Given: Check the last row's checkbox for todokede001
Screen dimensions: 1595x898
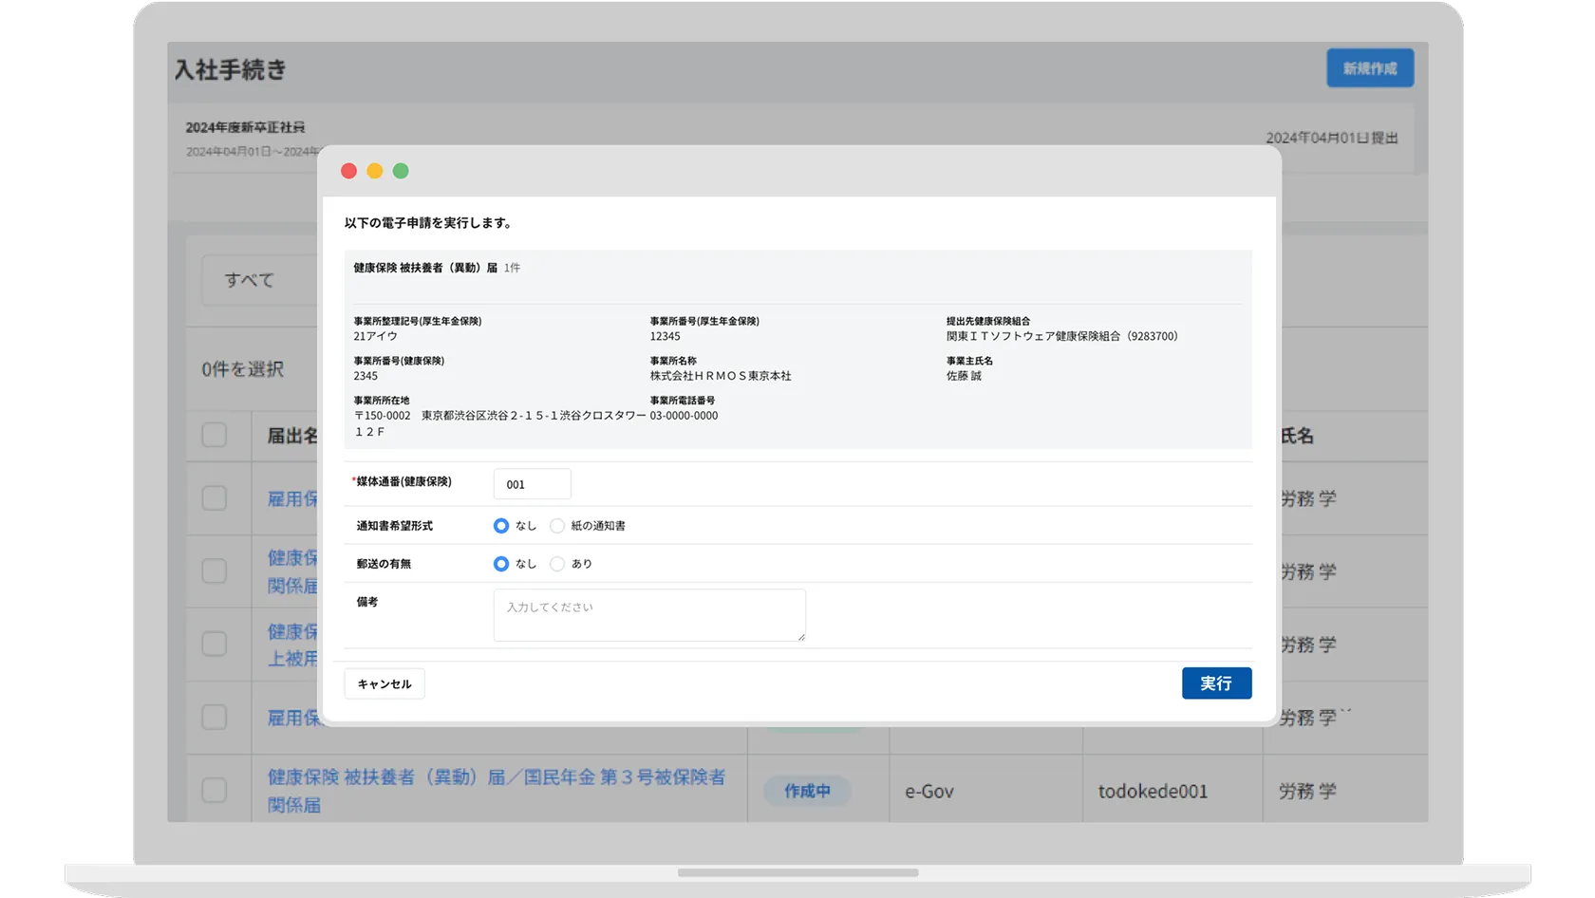Looking at the screenshot, I should click(x=215, y=790).
